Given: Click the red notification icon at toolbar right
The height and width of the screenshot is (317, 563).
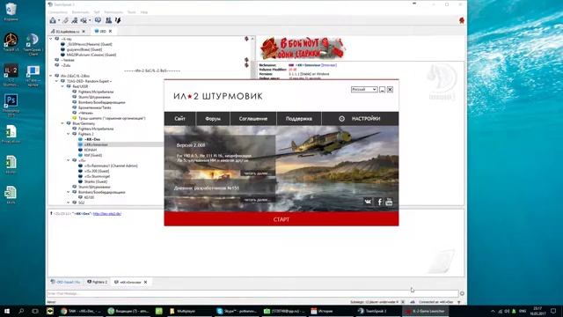Looking at the screenshot, I should (x=462, y=20).
